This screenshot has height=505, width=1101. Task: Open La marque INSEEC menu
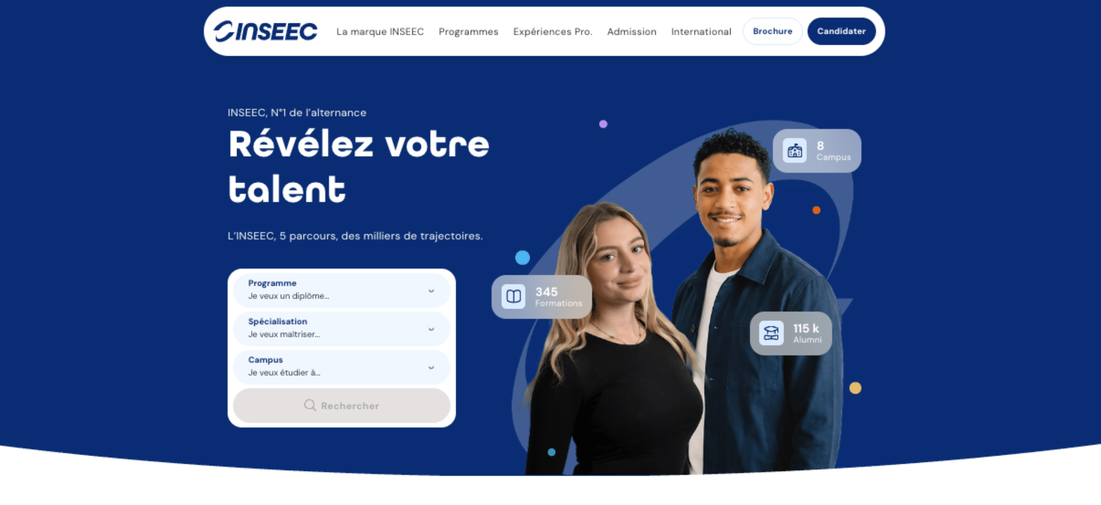pos(380,31)
